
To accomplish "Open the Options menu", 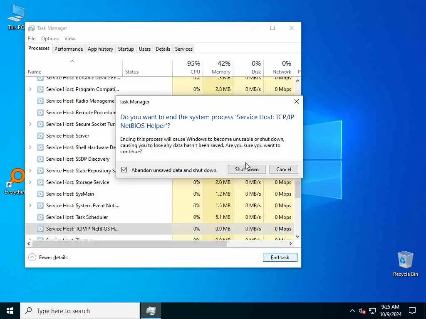I will tap(50, 39).
